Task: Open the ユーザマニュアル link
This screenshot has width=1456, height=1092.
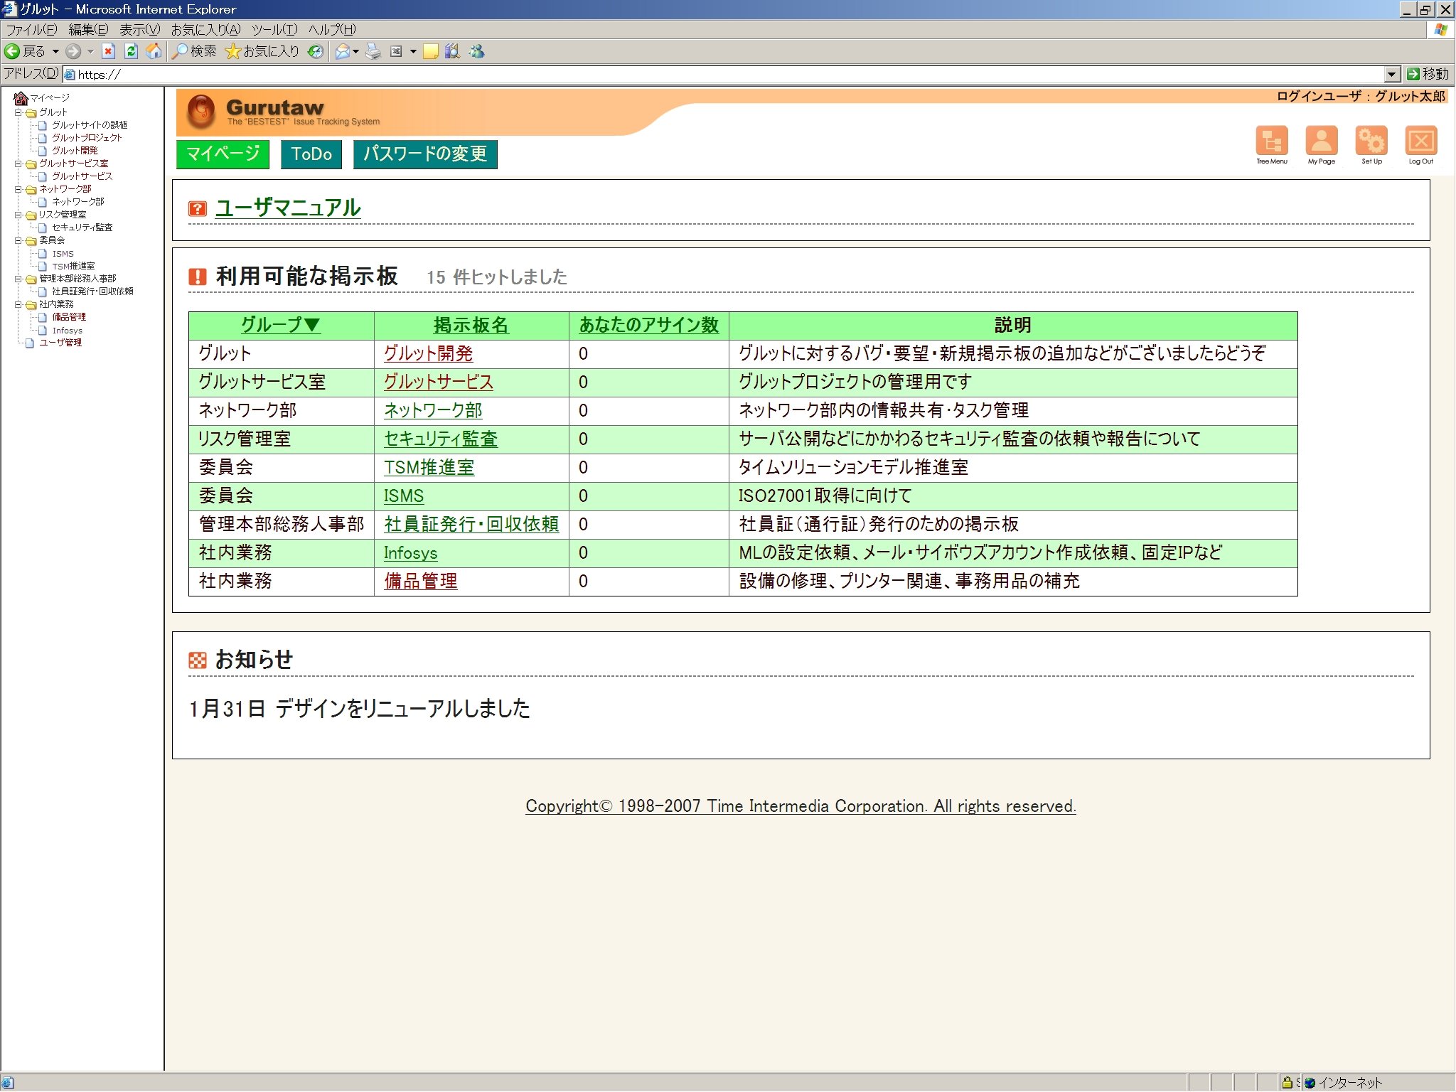Action: point(288,208)
